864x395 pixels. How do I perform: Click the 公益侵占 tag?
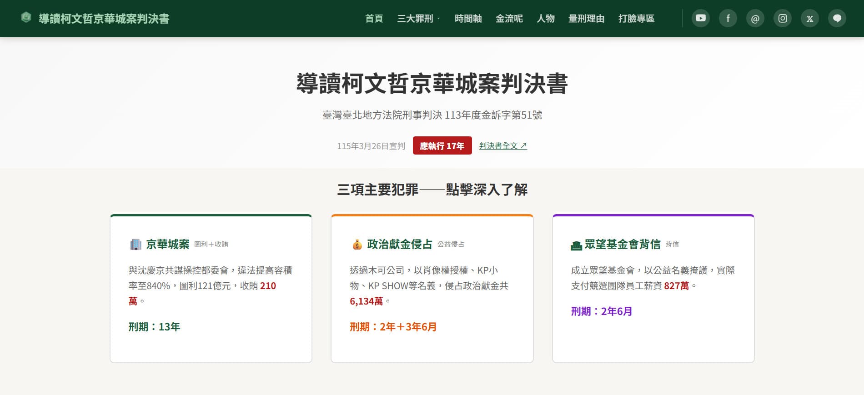point(451,245)
